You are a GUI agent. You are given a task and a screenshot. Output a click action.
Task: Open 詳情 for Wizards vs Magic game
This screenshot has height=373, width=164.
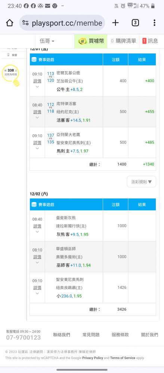pyautogui.click(x=37, y=257)
